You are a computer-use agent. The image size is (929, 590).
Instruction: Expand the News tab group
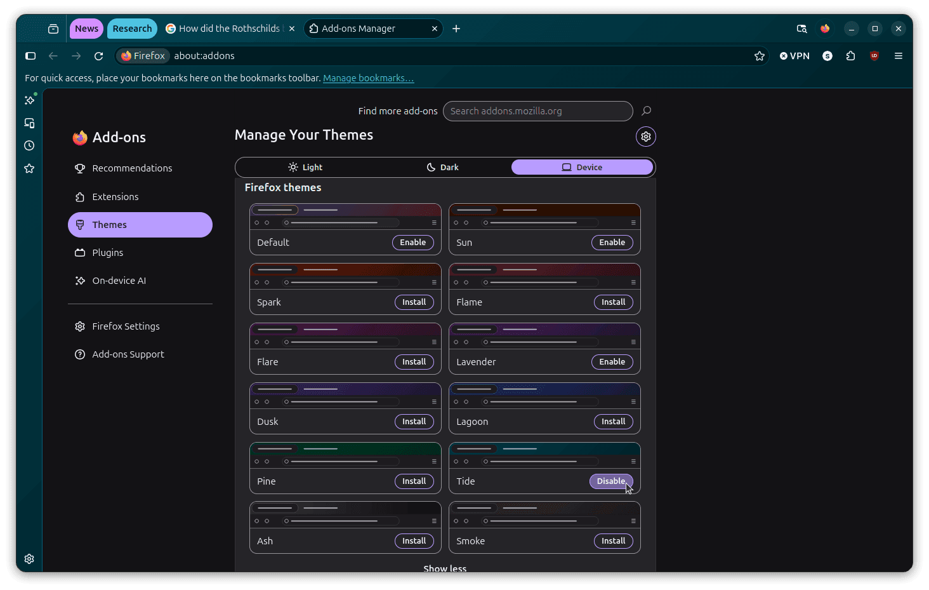[86, 29]
